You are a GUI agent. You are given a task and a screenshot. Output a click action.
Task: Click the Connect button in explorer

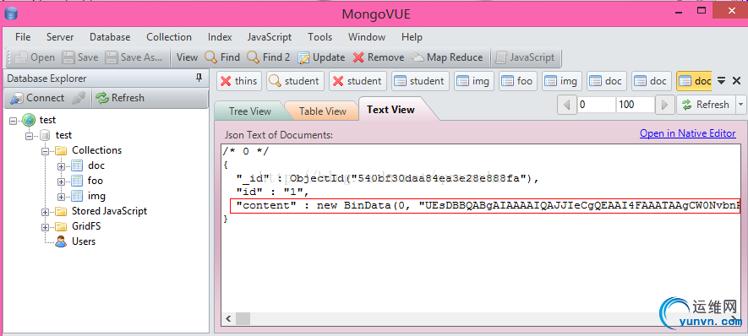click(36, 98)
